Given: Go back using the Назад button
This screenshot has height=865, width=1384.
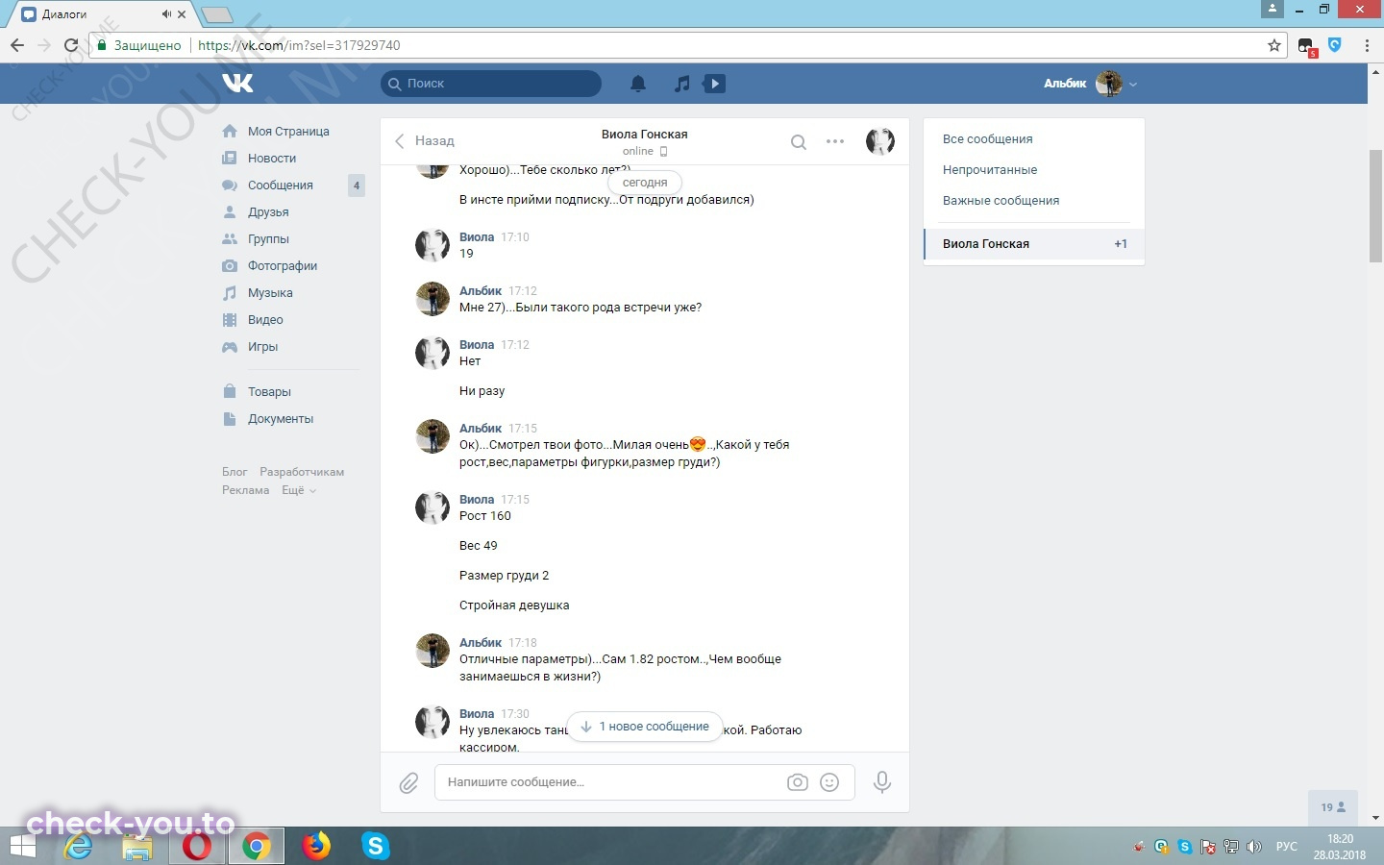Looking at the screenshot, I should pos(425,140).
